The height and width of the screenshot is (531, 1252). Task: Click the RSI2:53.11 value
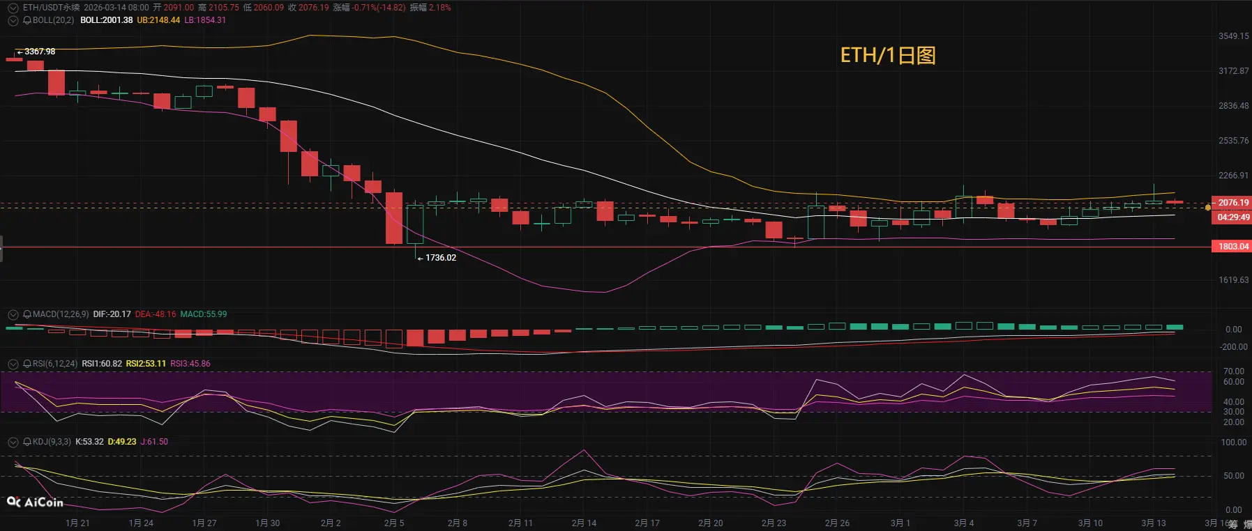pos(146,364)
